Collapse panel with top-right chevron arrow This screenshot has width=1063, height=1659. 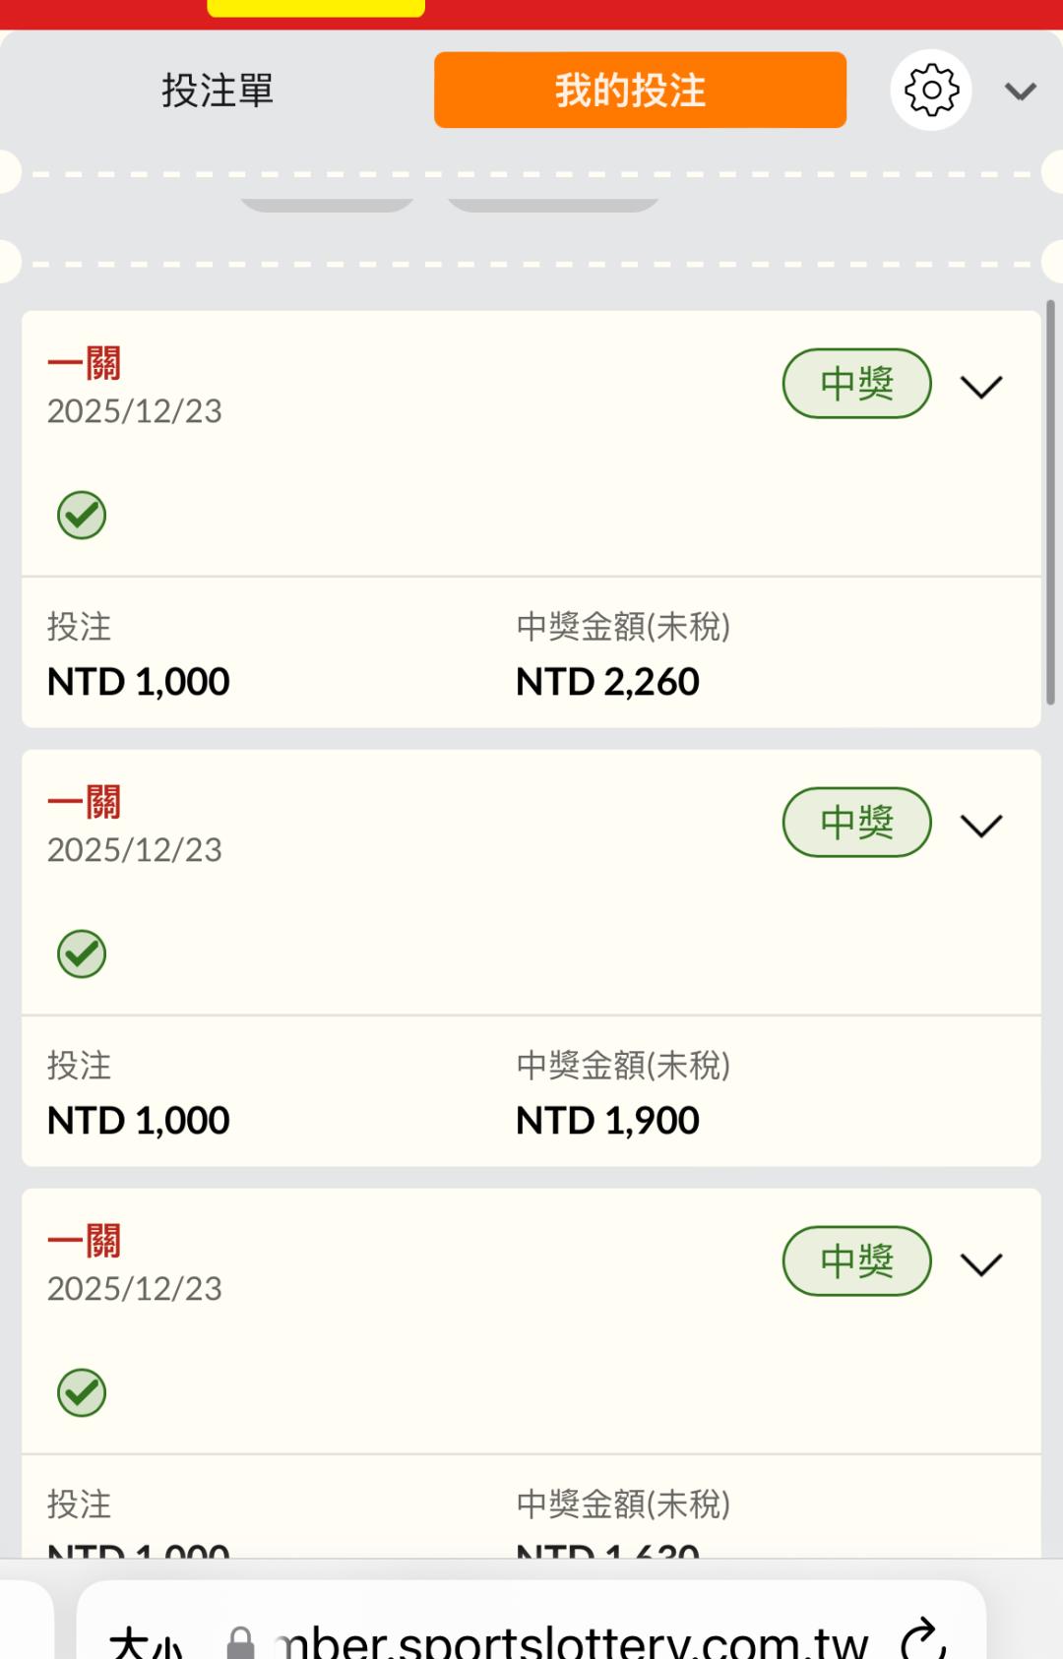coord(1021,92)
